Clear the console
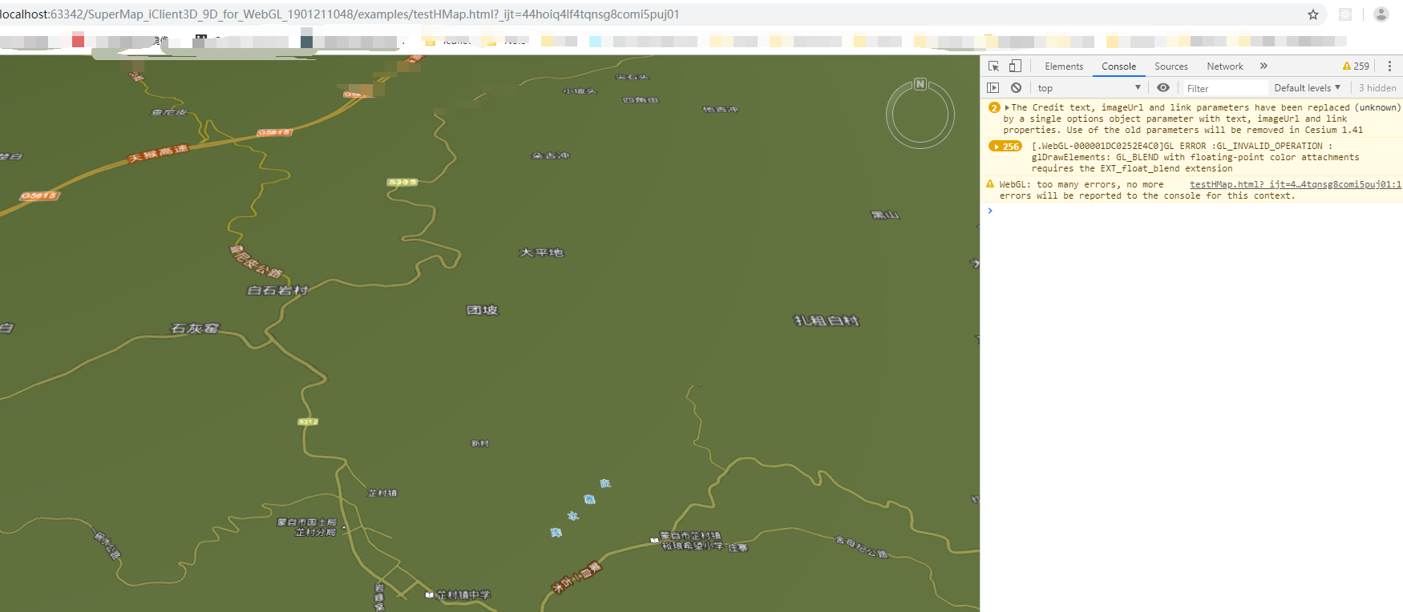 (1016, 88)
